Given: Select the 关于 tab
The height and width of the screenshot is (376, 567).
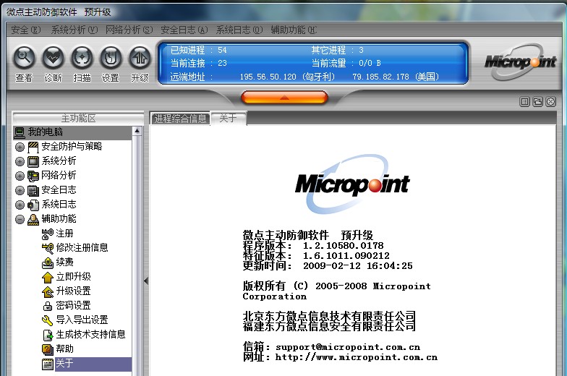Looking at the screenshot, I should [229, 119].
